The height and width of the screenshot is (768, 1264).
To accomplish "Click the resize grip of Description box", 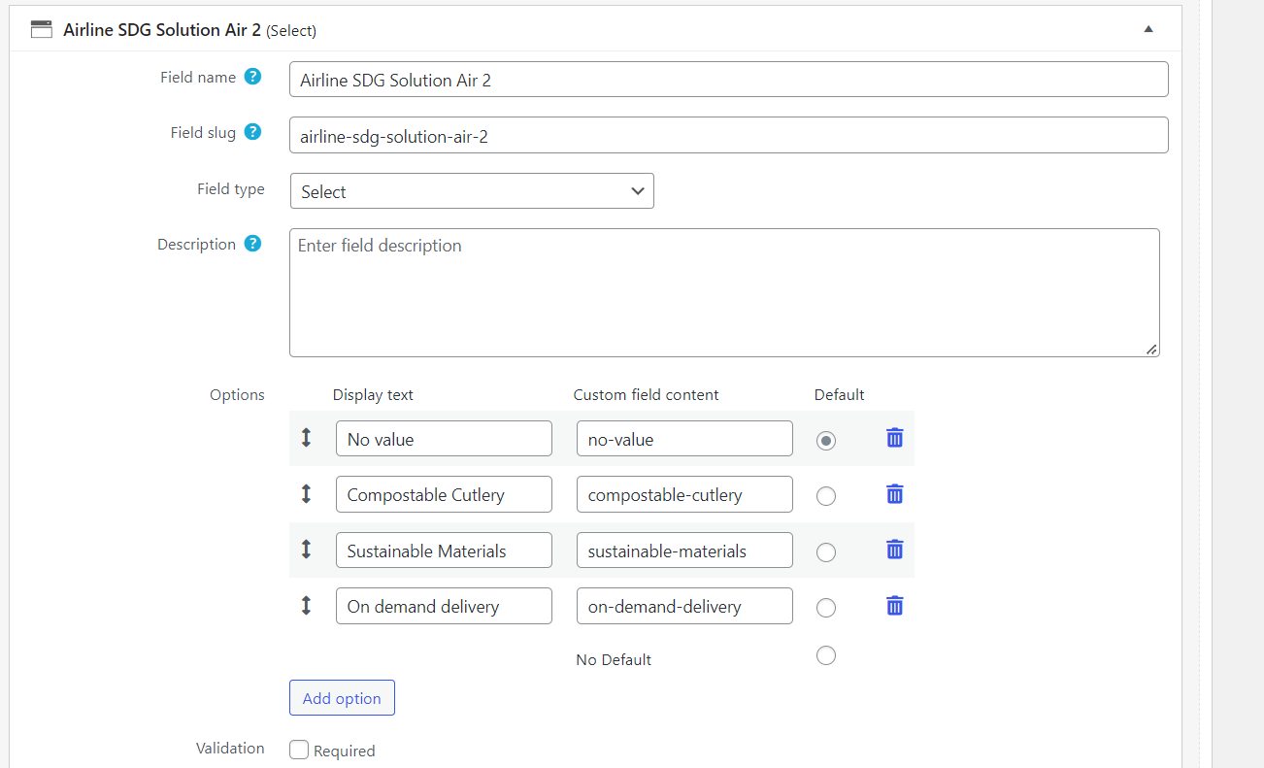I will [x=1151, y=349].
